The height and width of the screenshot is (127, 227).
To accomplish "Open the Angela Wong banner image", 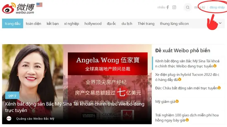I will click(77, 84).
